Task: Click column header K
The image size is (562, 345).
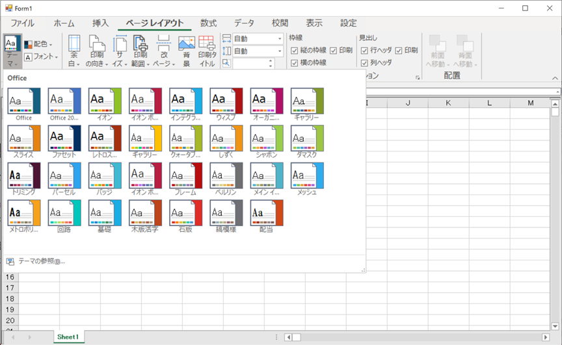Action: pos(448,103)
